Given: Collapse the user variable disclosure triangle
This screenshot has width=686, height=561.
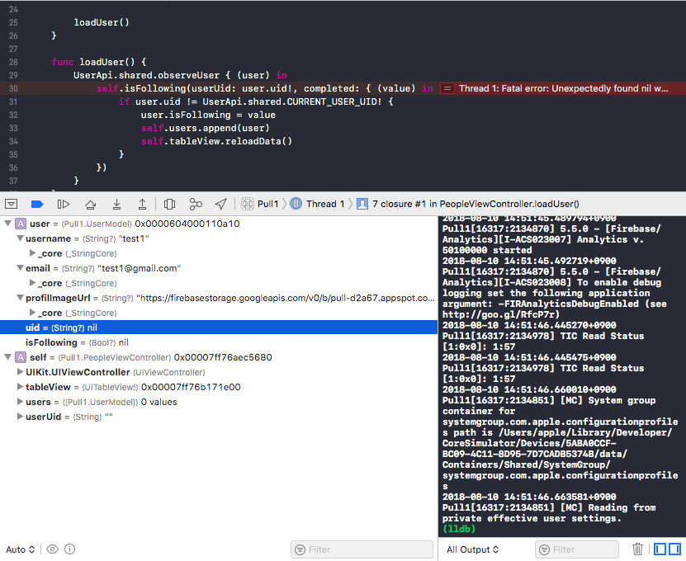Looking at the screenshot, I should tap(7, 224).
